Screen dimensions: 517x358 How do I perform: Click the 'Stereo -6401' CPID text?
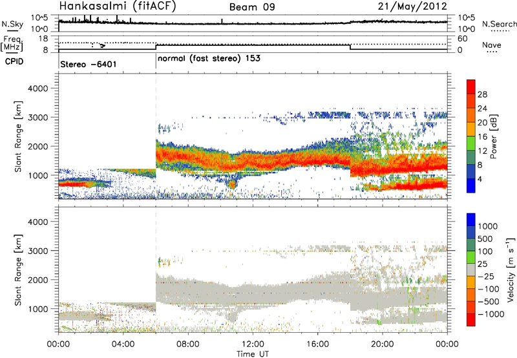click(x=89, y=64)
